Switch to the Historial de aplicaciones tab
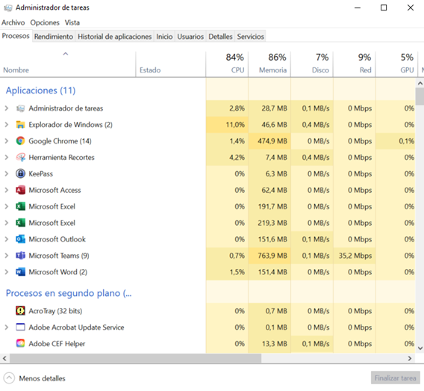Viewport: 424px width, 391px height. tap(115, 37)
